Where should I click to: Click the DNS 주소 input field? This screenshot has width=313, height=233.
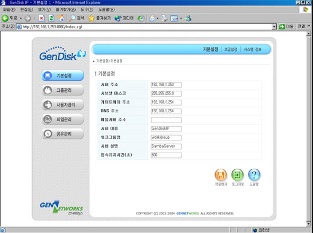point(166,111)
